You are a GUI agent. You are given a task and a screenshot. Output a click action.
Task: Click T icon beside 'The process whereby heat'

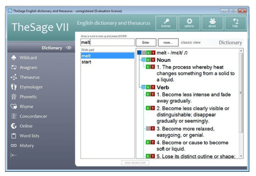(153, 67)
